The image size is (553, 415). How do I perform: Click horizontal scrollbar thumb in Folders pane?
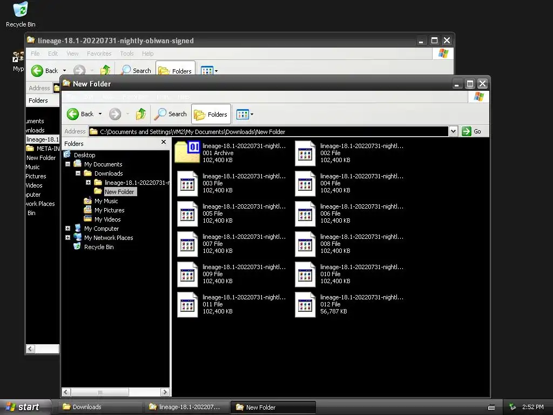pyautogui.click(x=100, y=392)
